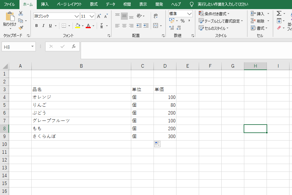Image resolution: width=292 pixels, height=195 pixels.
Task: Increase font size with large A icon
Action: pyautogui.click(x=99, y=16)
